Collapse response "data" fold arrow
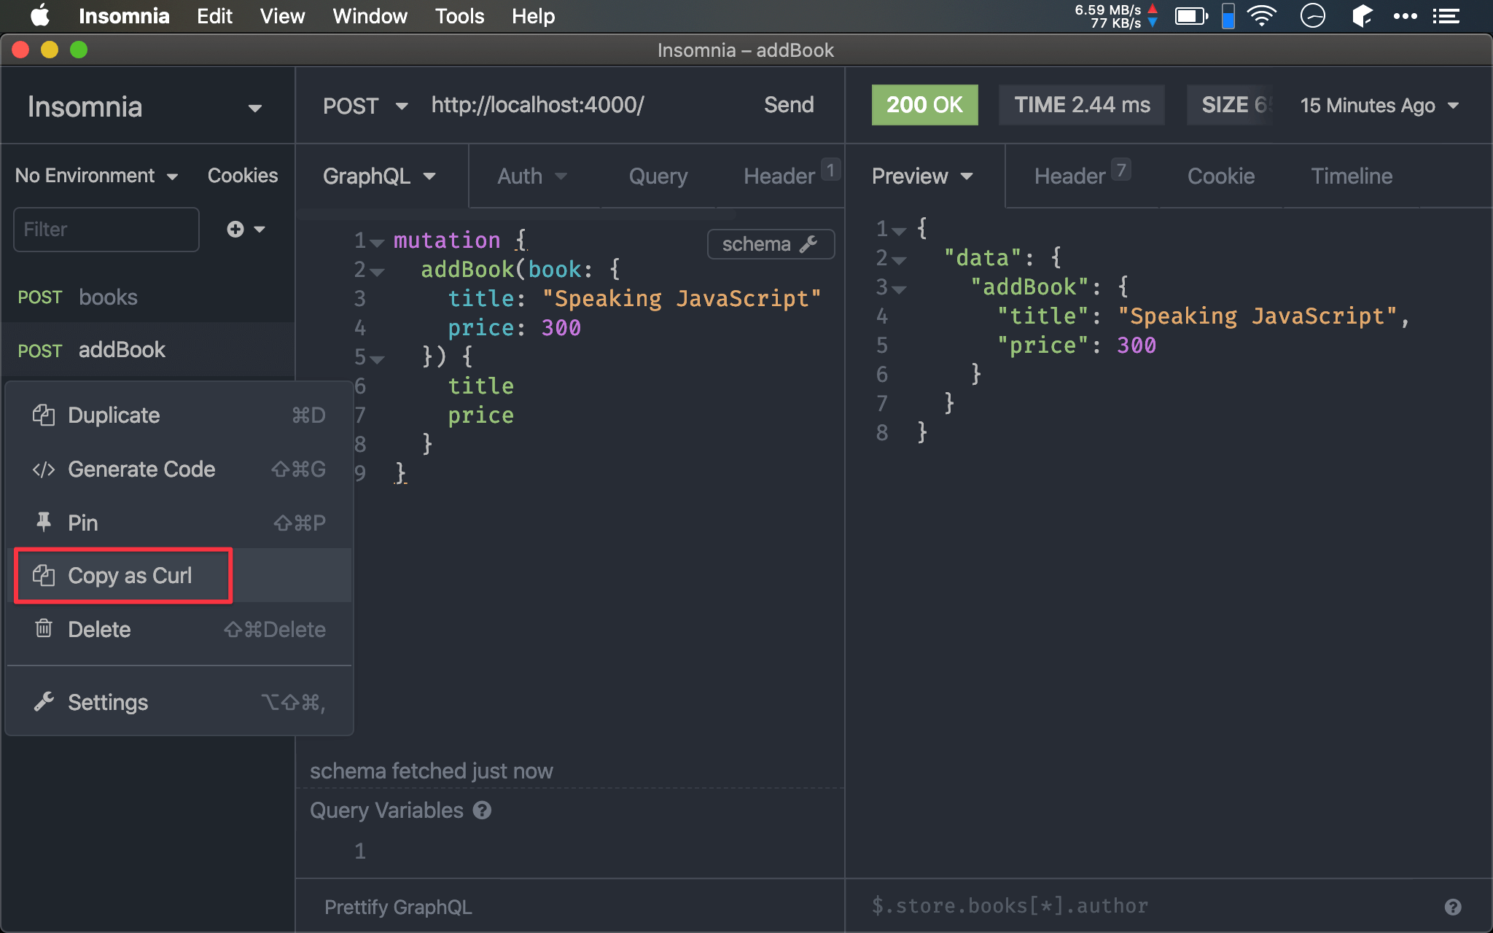 coord(900,259)
